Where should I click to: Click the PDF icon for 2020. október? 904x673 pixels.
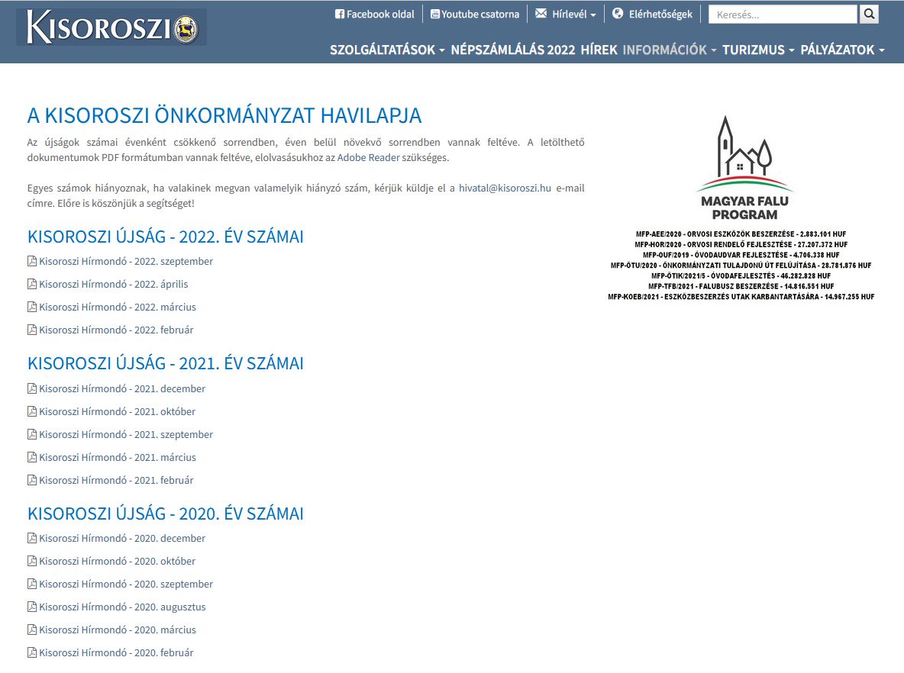point(32,562)
